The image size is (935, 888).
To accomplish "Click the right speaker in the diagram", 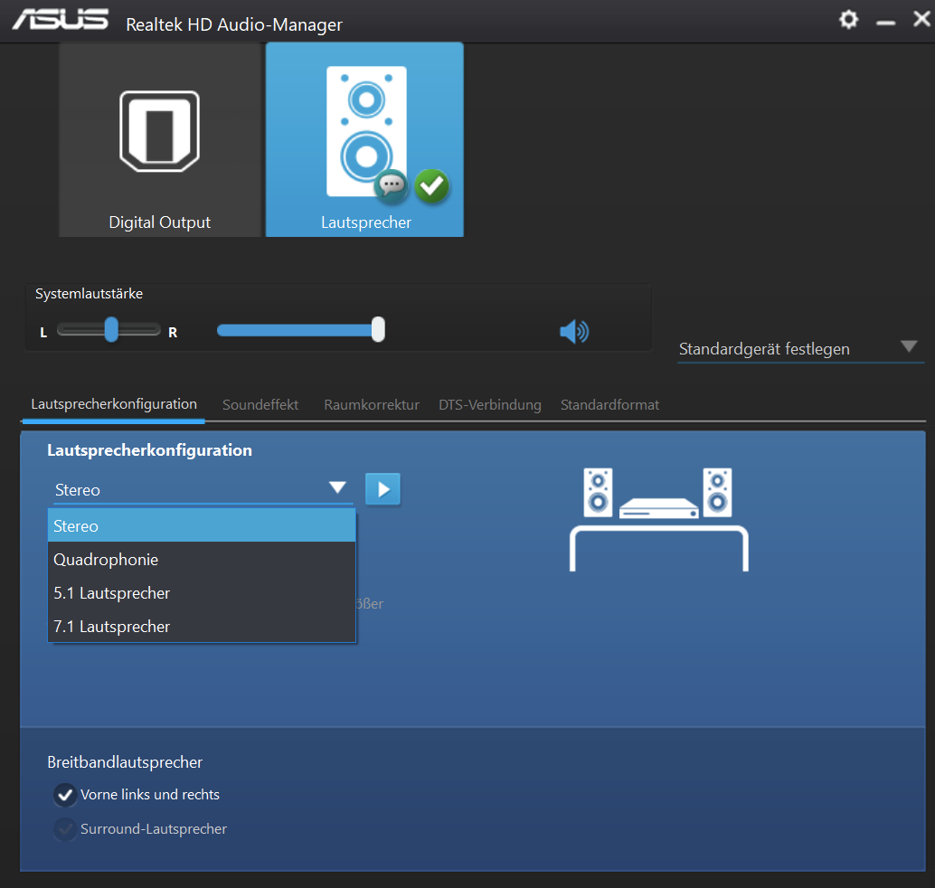I will point(717,493).
